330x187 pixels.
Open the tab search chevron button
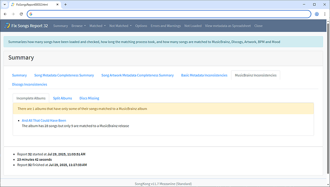point(5,4)
